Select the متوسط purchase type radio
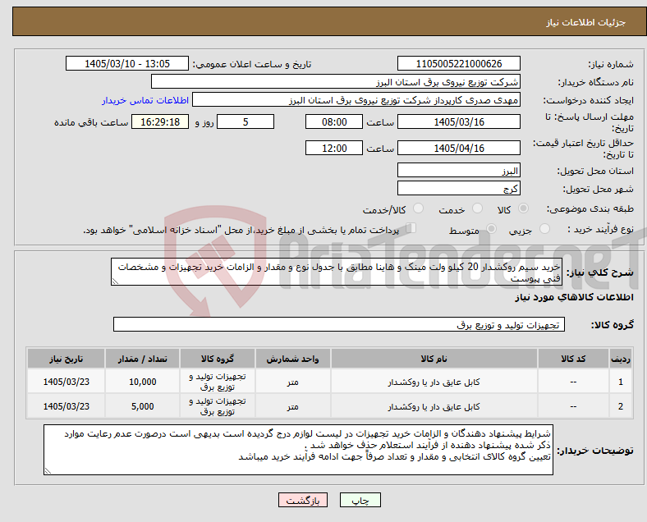The width and height of the screenshot is (647, 522). click(x=491, y=228)
